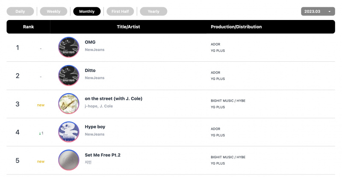Click Set Me Free Pt.2 title
342x177 pixels.
103,155
